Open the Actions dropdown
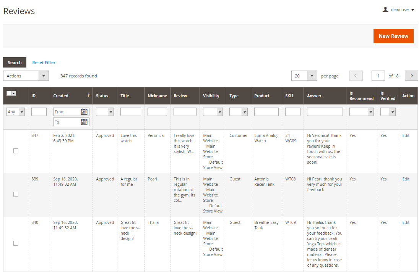 [26, 76]
